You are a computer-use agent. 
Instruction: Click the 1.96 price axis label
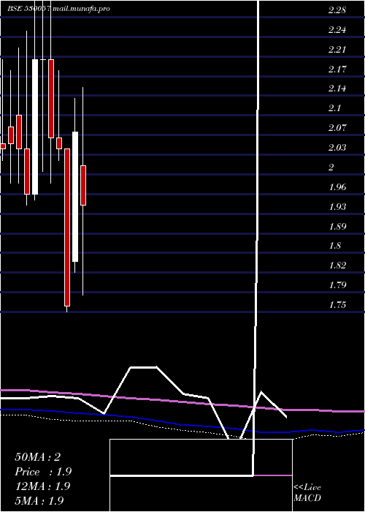click(x=337, y=187)
